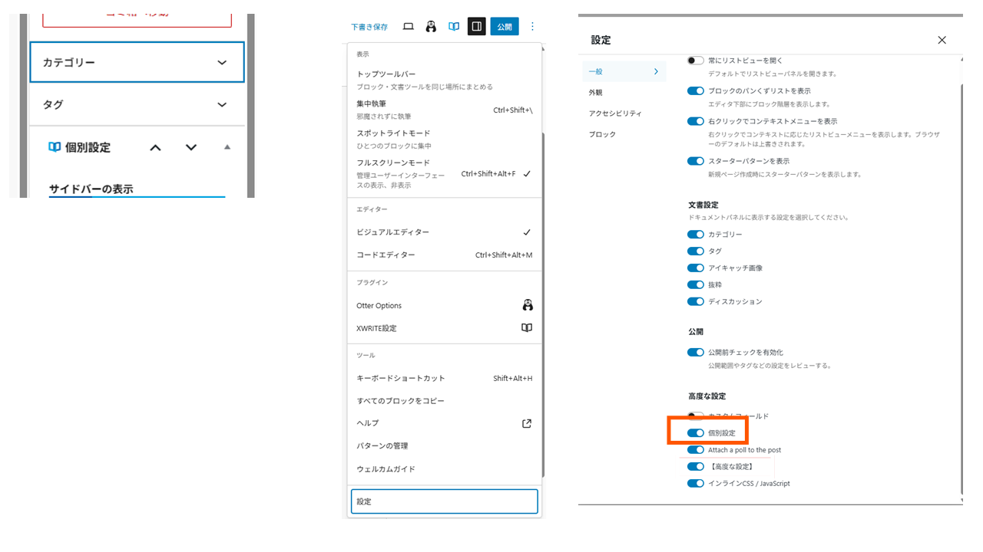Click 下書き保存 to save draft
Screen dimensions: 983x552
(369, 27)
